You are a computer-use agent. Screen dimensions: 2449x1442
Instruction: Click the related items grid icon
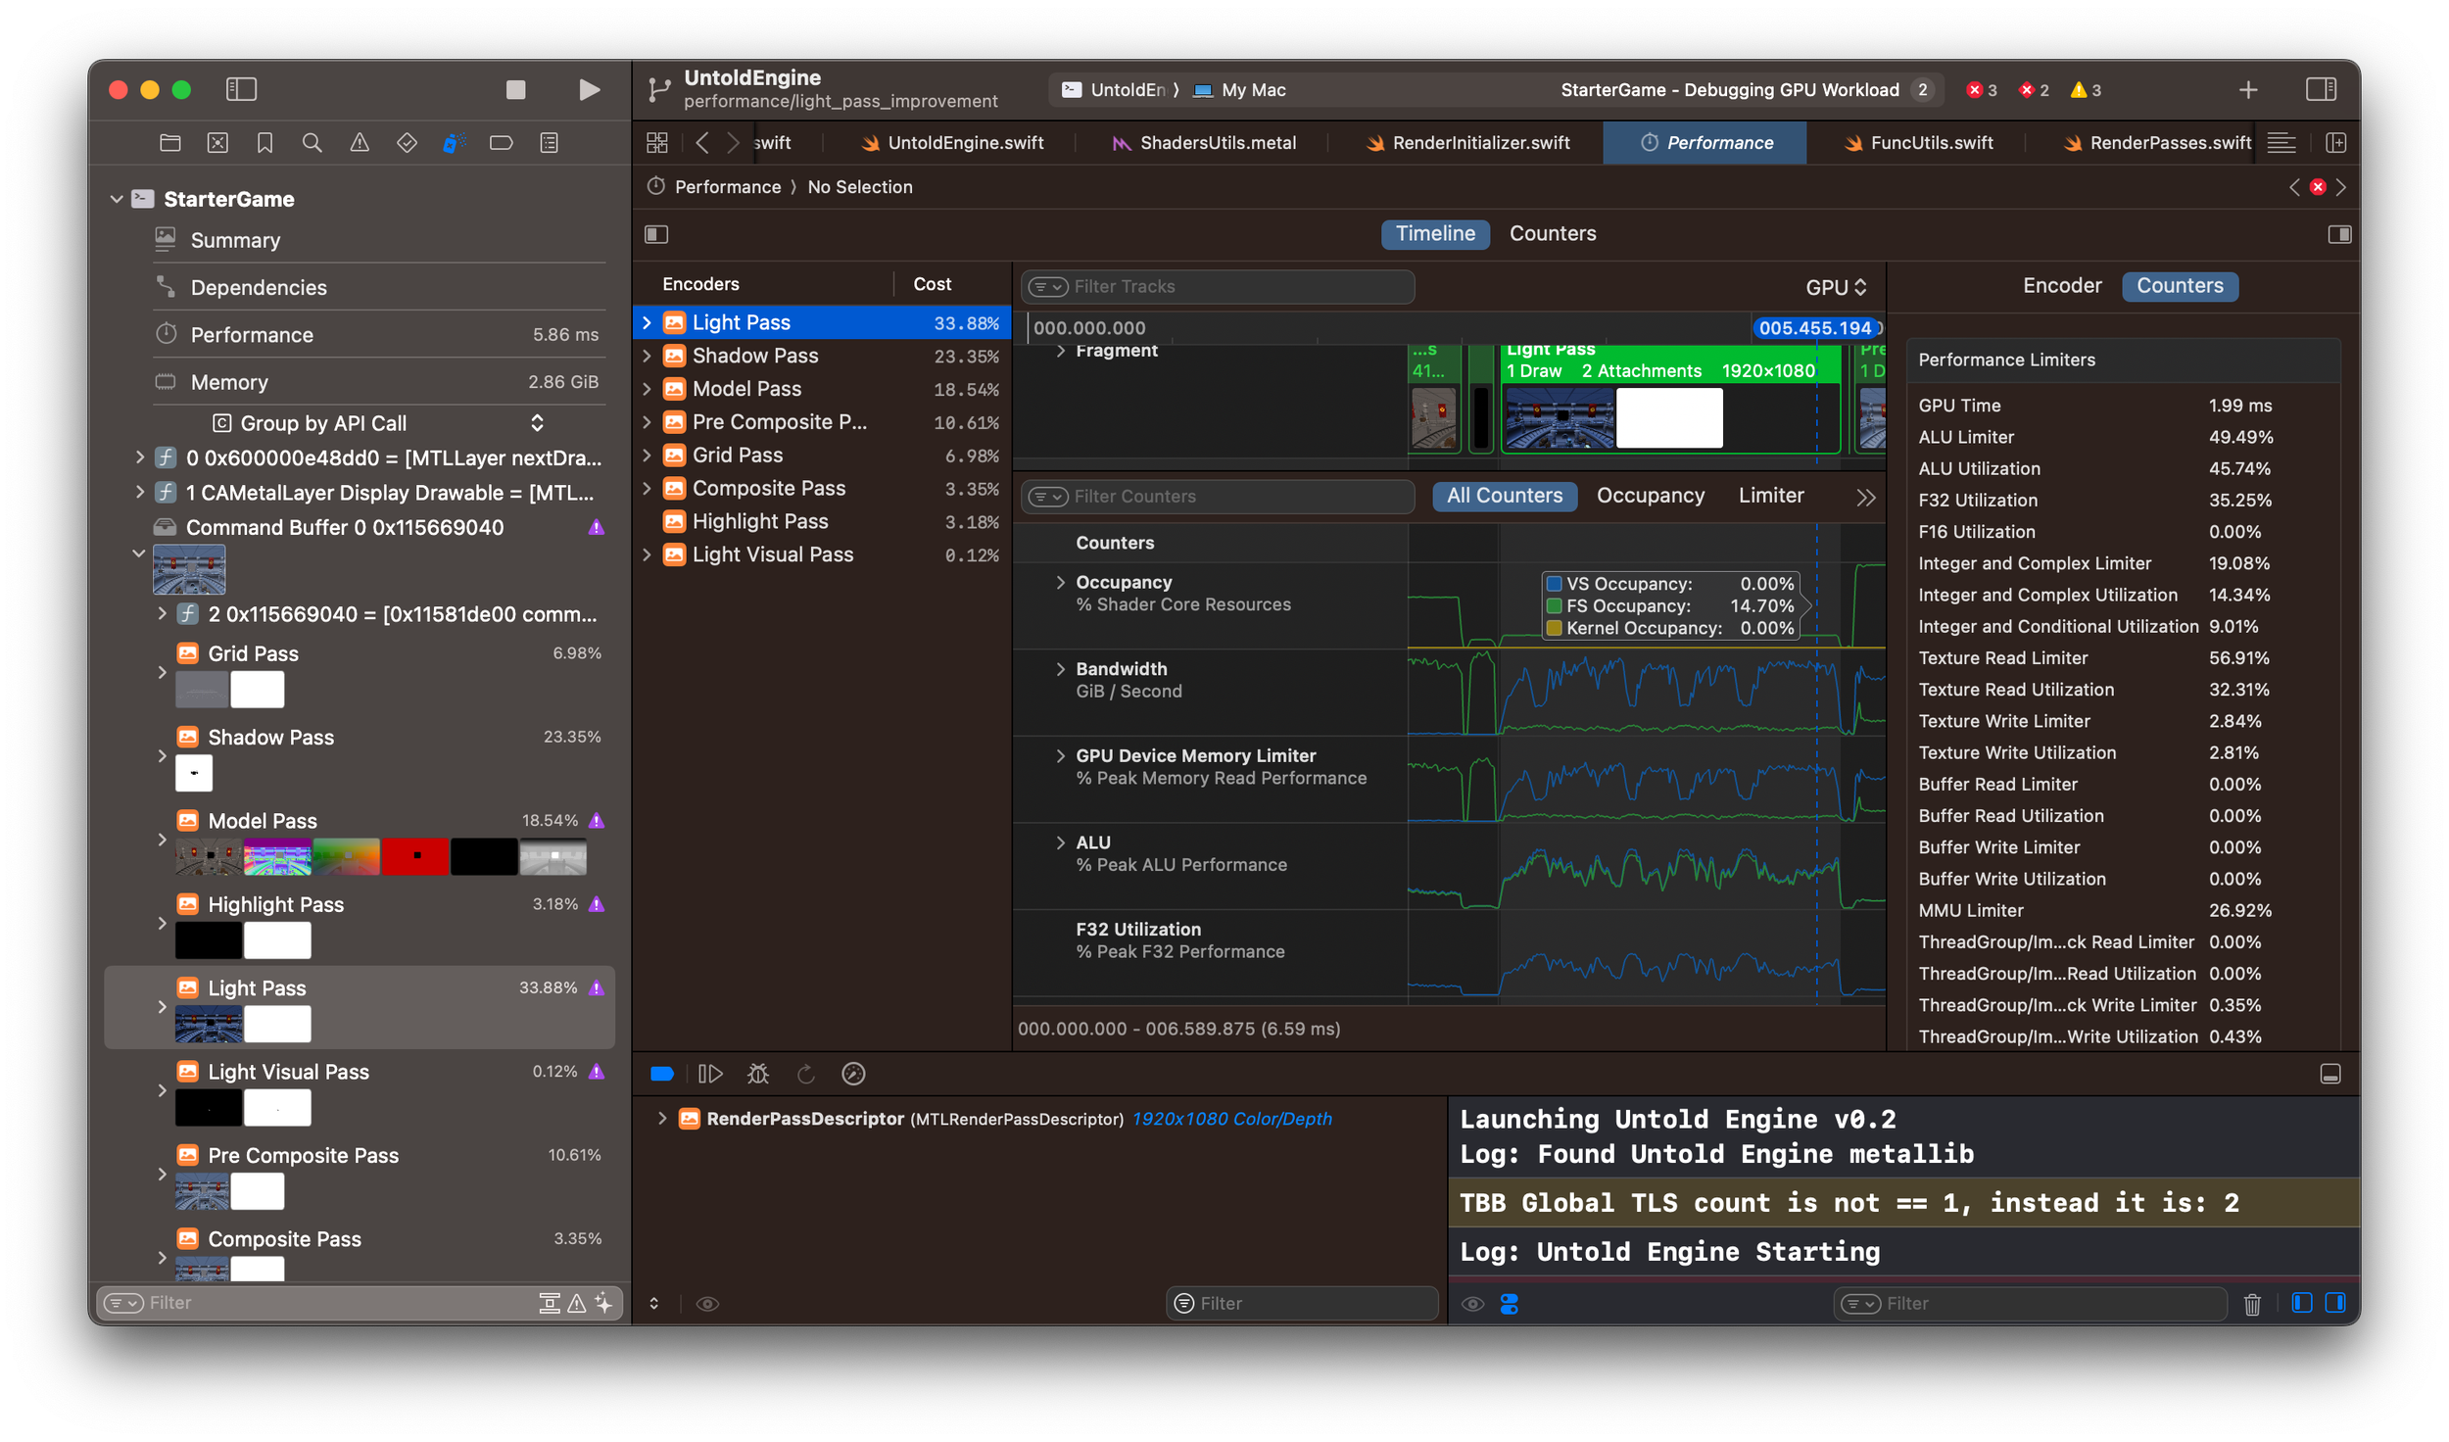pos(657,143)
